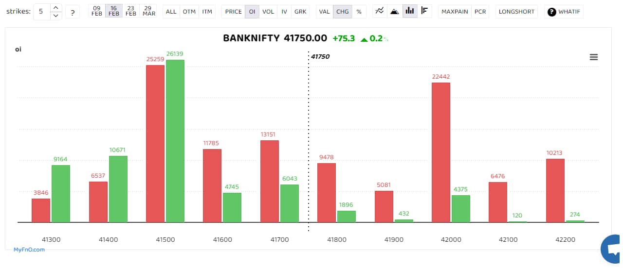Filter to OTM strikes
The image size is (623, 268).
tap(189, 12)
